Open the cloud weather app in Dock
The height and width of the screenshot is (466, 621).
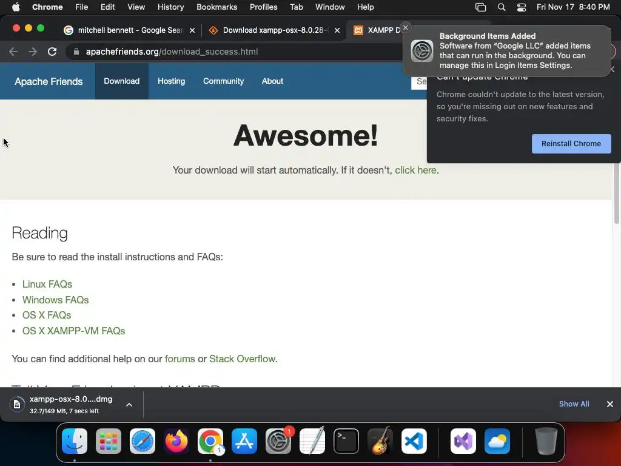pyautogui.click(x=497, y=441)
